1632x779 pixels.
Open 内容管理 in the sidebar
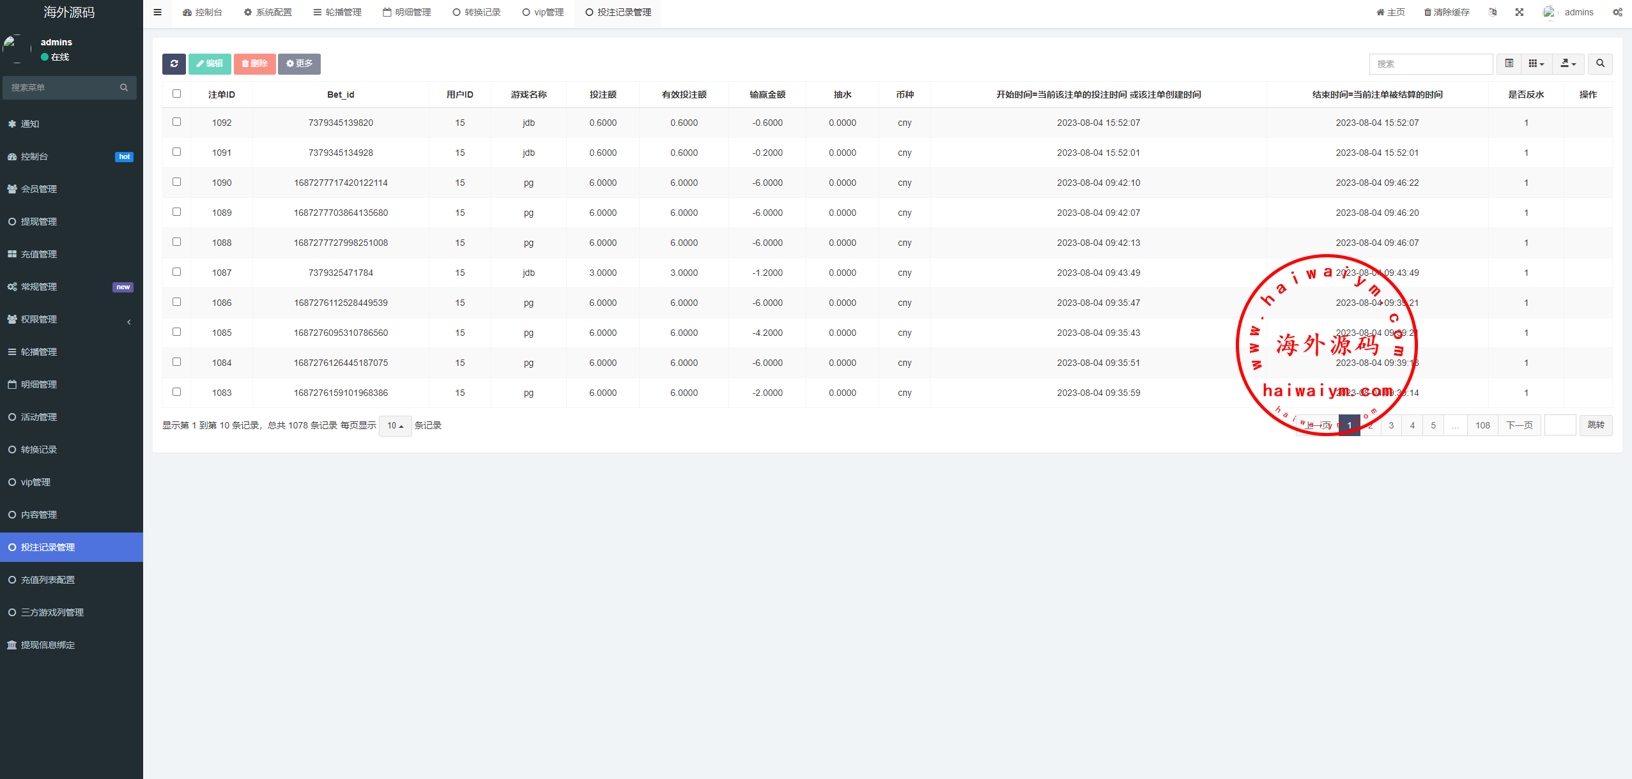click(x=72, y=515)
